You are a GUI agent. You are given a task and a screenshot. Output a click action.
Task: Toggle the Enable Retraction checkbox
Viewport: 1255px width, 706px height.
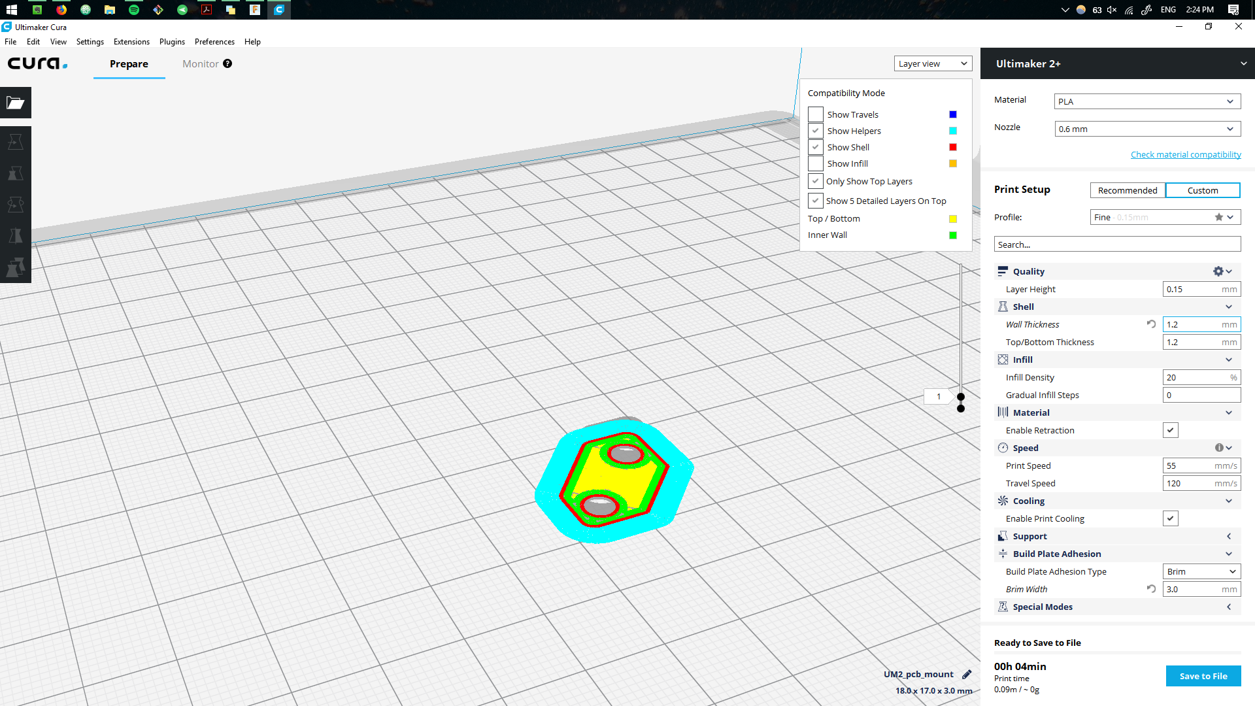tap(1170, 430)
